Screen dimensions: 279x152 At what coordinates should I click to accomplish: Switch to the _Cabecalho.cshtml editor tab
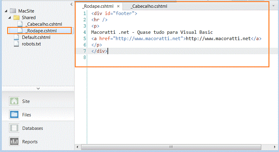(149, 6)
